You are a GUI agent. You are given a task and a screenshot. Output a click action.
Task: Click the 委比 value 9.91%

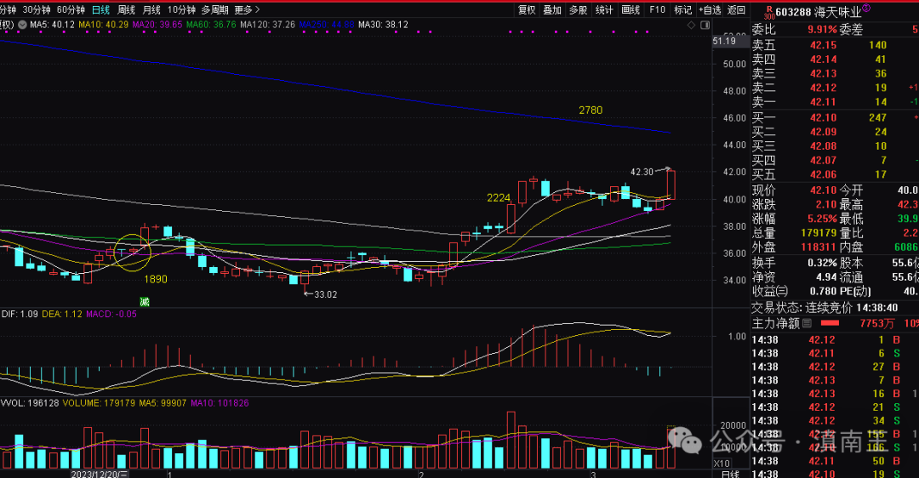(822, 29)
